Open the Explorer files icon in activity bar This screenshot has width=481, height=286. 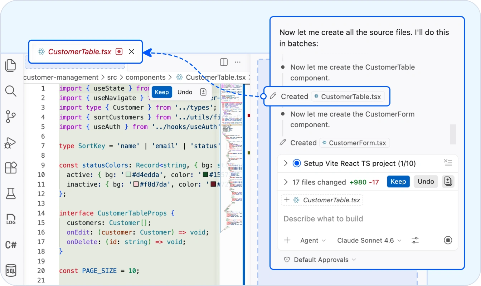coord(11,65)
